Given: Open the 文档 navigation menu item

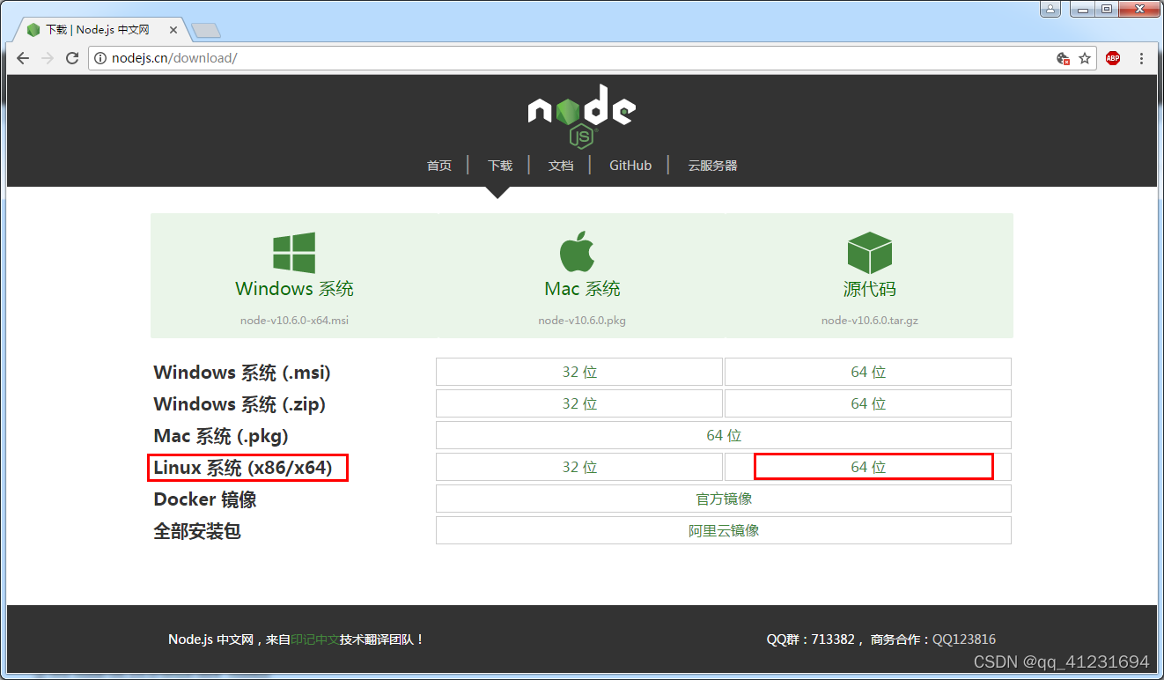Looking at the screenshot, I should [x=560, y=165].
